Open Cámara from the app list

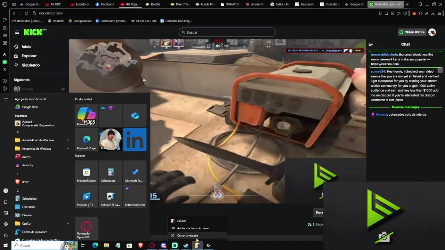42,215
